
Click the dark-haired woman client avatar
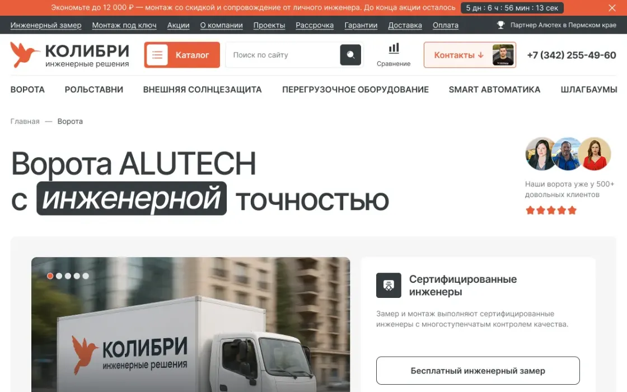[x=540, y=154]
